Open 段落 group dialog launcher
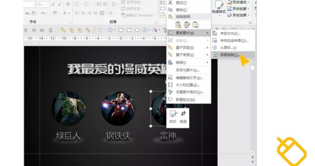 (x=156, y=23)
